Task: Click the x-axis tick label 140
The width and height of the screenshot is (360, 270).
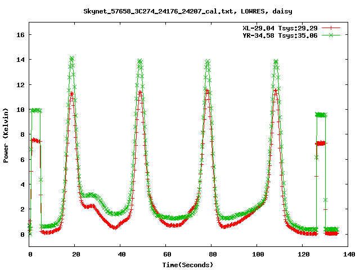Action: [x=349, y=254]
